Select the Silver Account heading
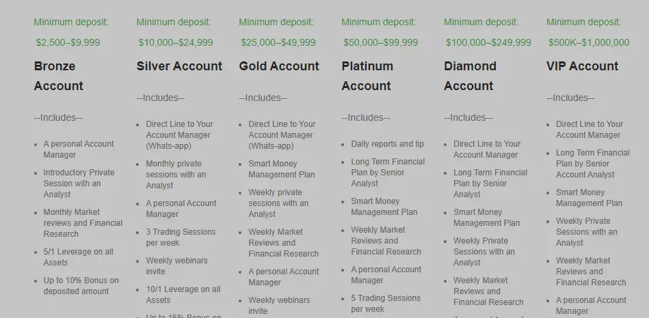The height and width of the screenshot is (318, 649). [179, 66]
